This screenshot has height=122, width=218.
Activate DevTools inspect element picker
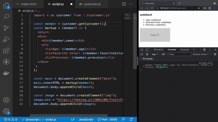tap(142, 50)
